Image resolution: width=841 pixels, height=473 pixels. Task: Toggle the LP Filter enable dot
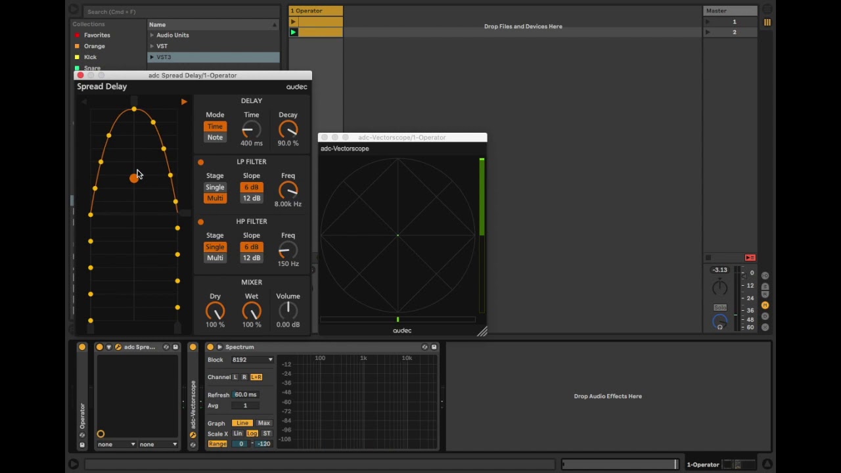(200, 162)
